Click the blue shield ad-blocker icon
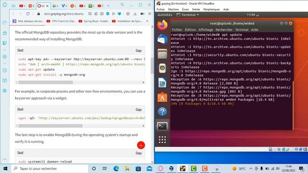 [108, 14]
